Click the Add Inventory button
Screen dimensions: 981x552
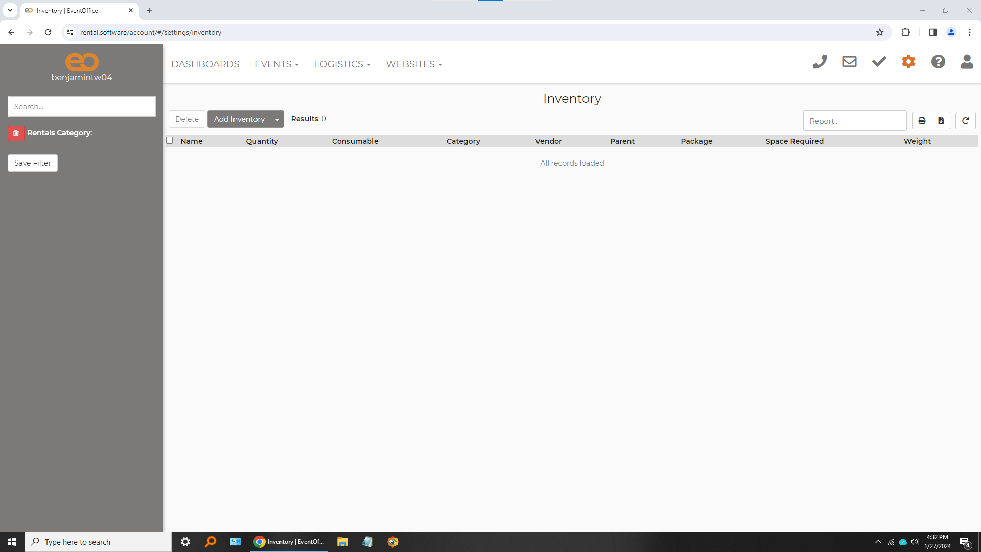(239, 119)
